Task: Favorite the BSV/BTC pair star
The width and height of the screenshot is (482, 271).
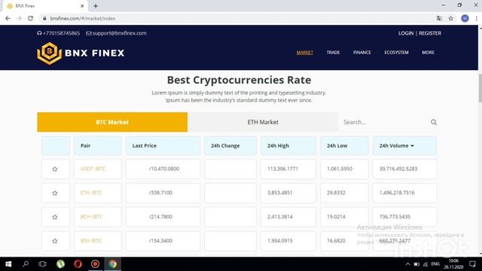Action: [55, 241]
